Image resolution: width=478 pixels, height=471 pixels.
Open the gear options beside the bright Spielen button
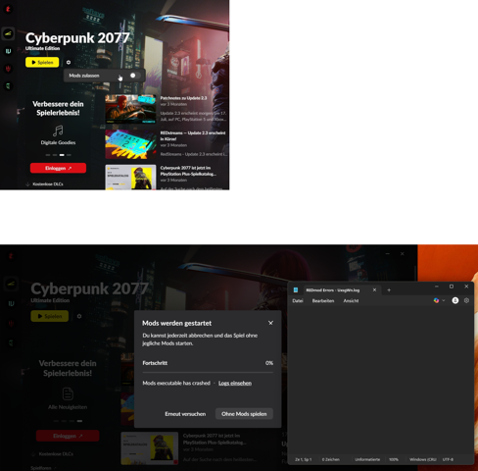(x=69, y=62)
